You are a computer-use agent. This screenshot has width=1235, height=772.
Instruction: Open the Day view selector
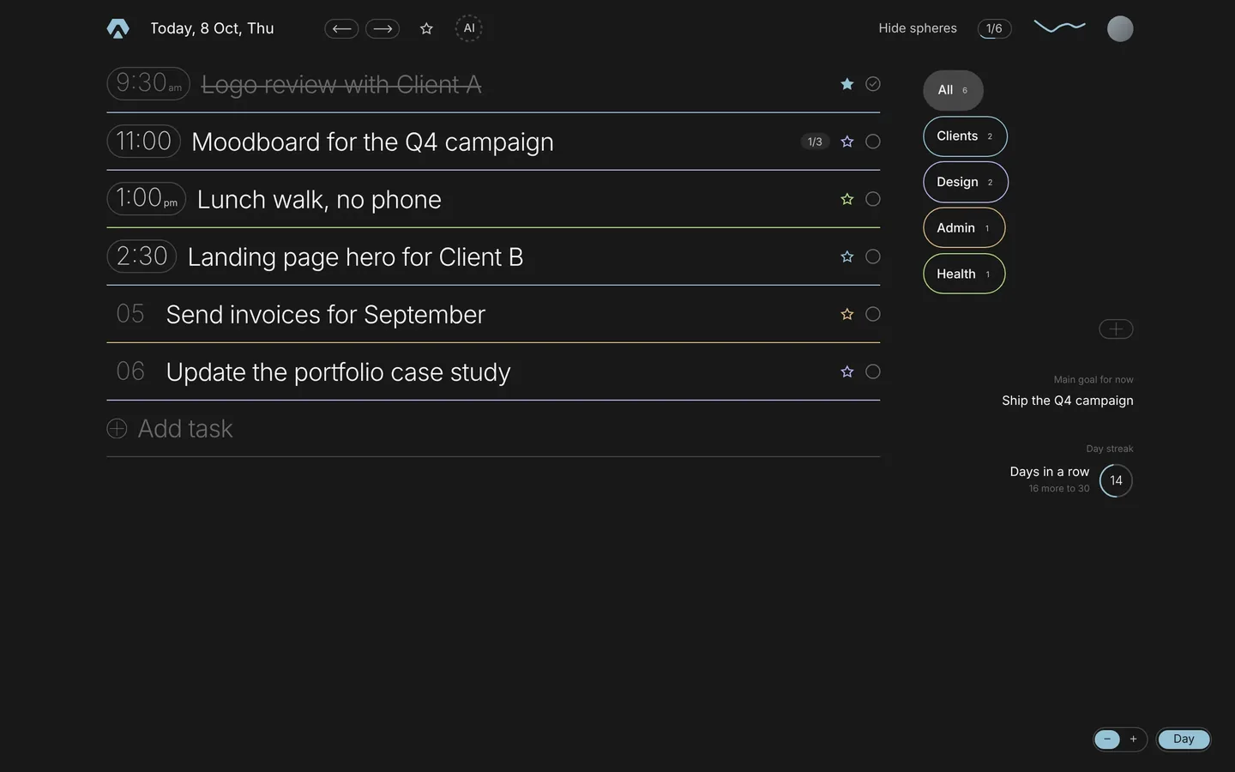pos(1184,739)
